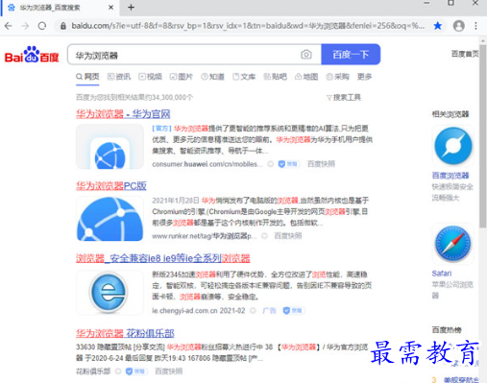The image size is (487, 383).
Task: Switch to the 资讯 tab
Action: (119, 77)
